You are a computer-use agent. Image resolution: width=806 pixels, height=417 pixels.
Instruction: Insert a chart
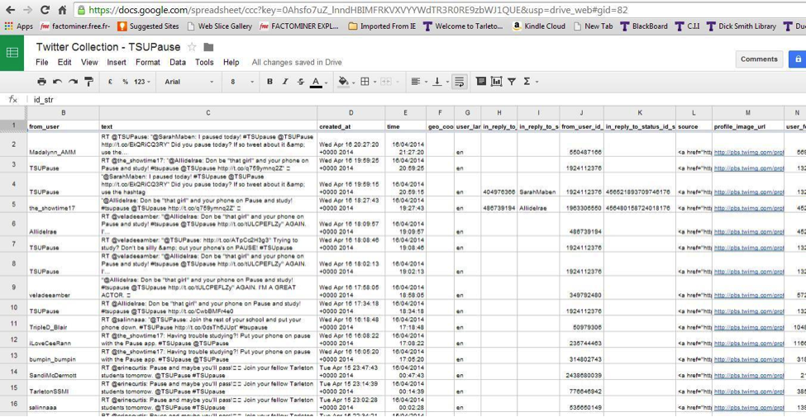[x=496, y=81]
